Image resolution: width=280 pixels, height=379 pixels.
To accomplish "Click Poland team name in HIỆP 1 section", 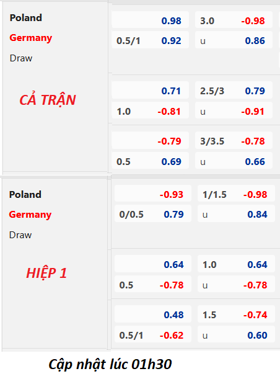I will 25,195.
